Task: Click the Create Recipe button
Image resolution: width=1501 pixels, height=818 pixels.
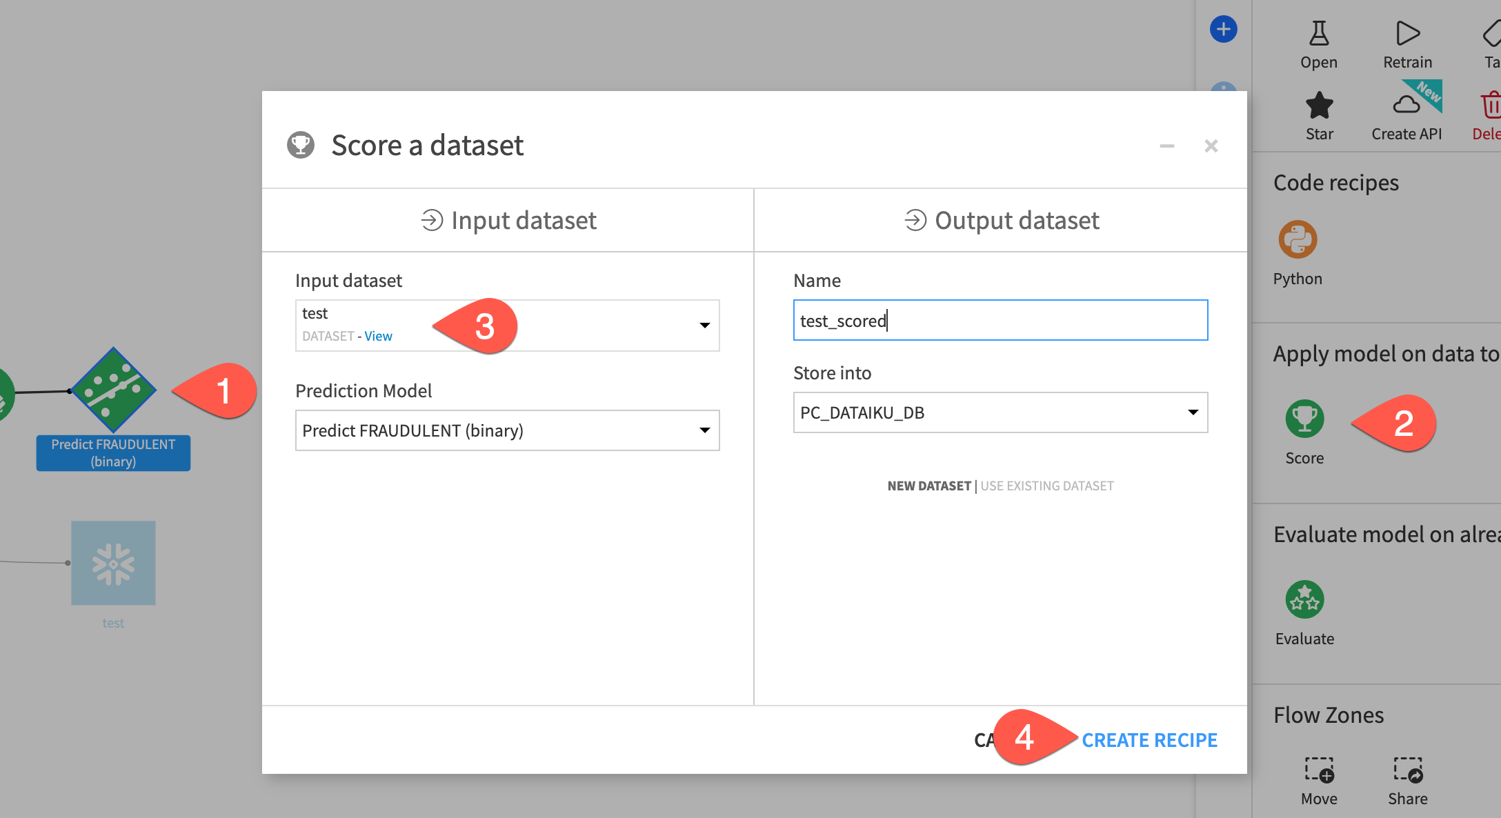Action: 1149,740
